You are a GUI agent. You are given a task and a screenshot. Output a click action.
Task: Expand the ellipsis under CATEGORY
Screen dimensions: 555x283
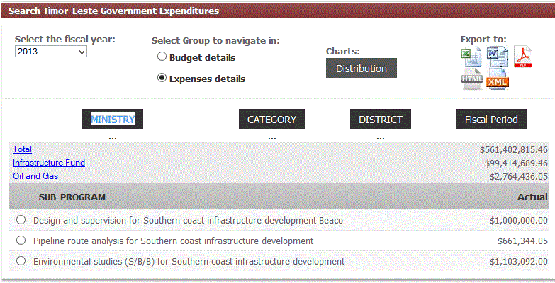272,137
